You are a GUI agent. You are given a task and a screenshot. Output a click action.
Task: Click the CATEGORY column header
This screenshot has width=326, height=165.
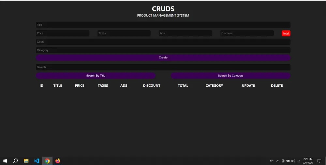pos(215,85)
